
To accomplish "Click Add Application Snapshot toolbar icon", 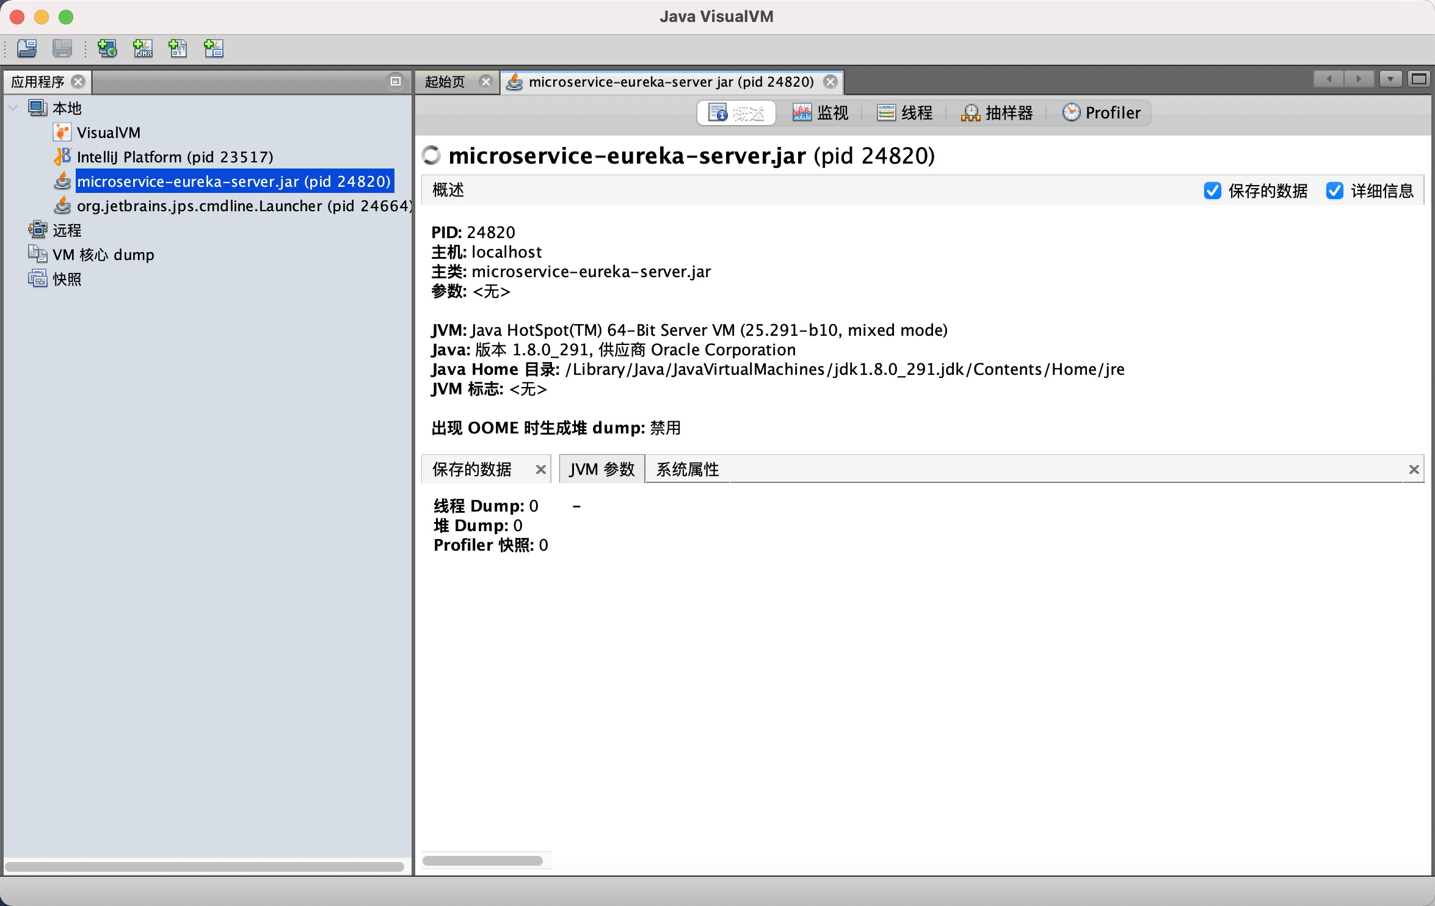I will (214, 48).
